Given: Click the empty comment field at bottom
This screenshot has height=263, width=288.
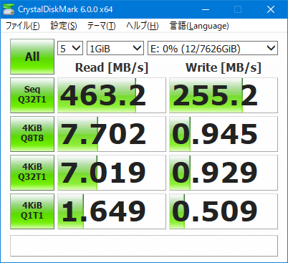Looking at the screenshot, I should (x=144, y=246).
